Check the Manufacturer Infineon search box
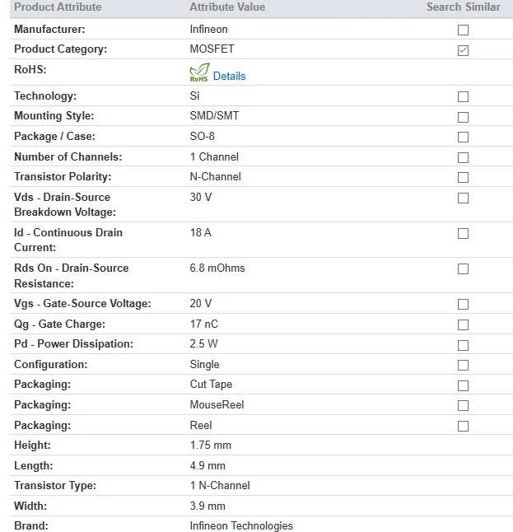513x532 pixels. tap(463, 30)
